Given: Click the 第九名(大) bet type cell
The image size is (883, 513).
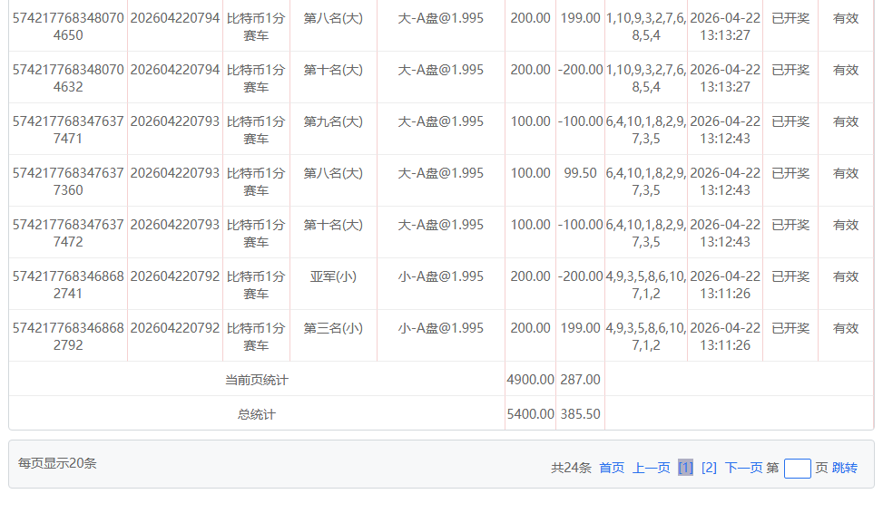Looking at the screenshot, I should [333, 121].
